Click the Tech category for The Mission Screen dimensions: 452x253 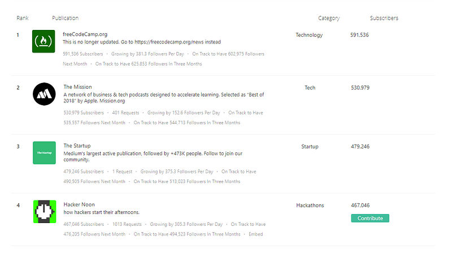tap(310, 88)
